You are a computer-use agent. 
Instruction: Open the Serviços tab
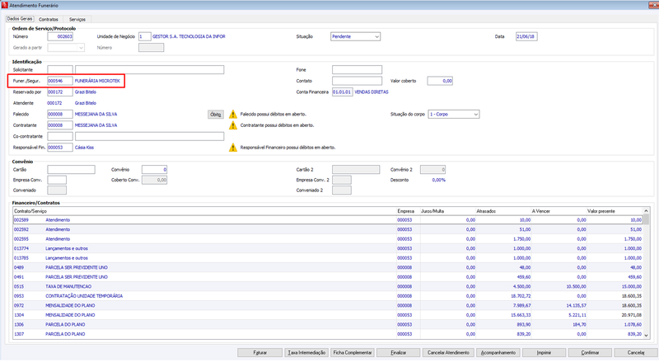coord(77,19)
